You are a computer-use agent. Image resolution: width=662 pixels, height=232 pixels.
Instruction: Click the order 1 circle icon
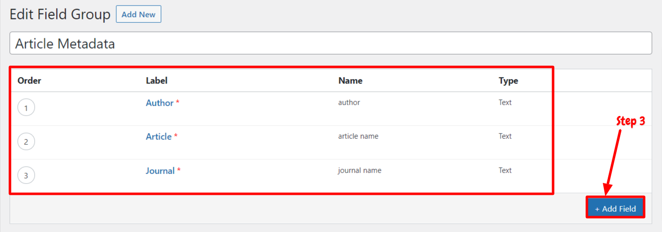coord(26,108)
